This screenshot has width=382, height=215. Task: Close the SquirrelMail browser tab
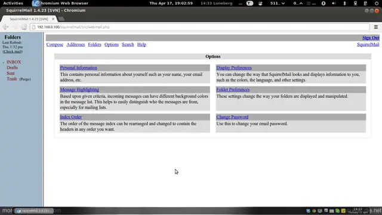(x=53, y=19)
